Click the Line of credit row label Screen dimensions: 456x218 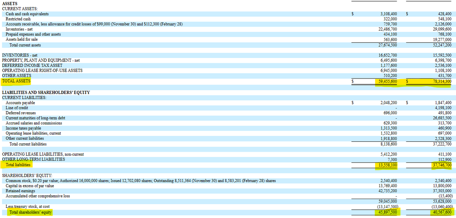click(x=17, y=108)
